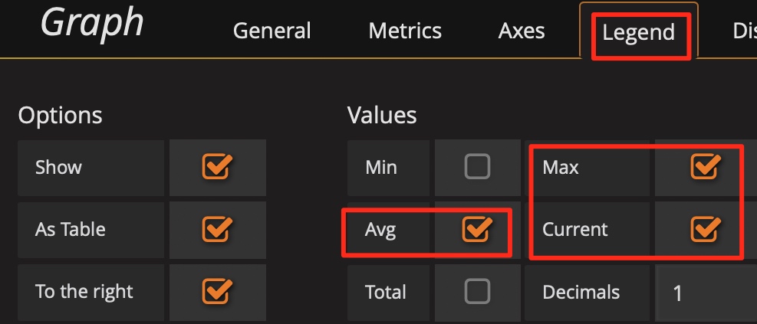Disable the To the right checkbox

click(x=217, y=291)
